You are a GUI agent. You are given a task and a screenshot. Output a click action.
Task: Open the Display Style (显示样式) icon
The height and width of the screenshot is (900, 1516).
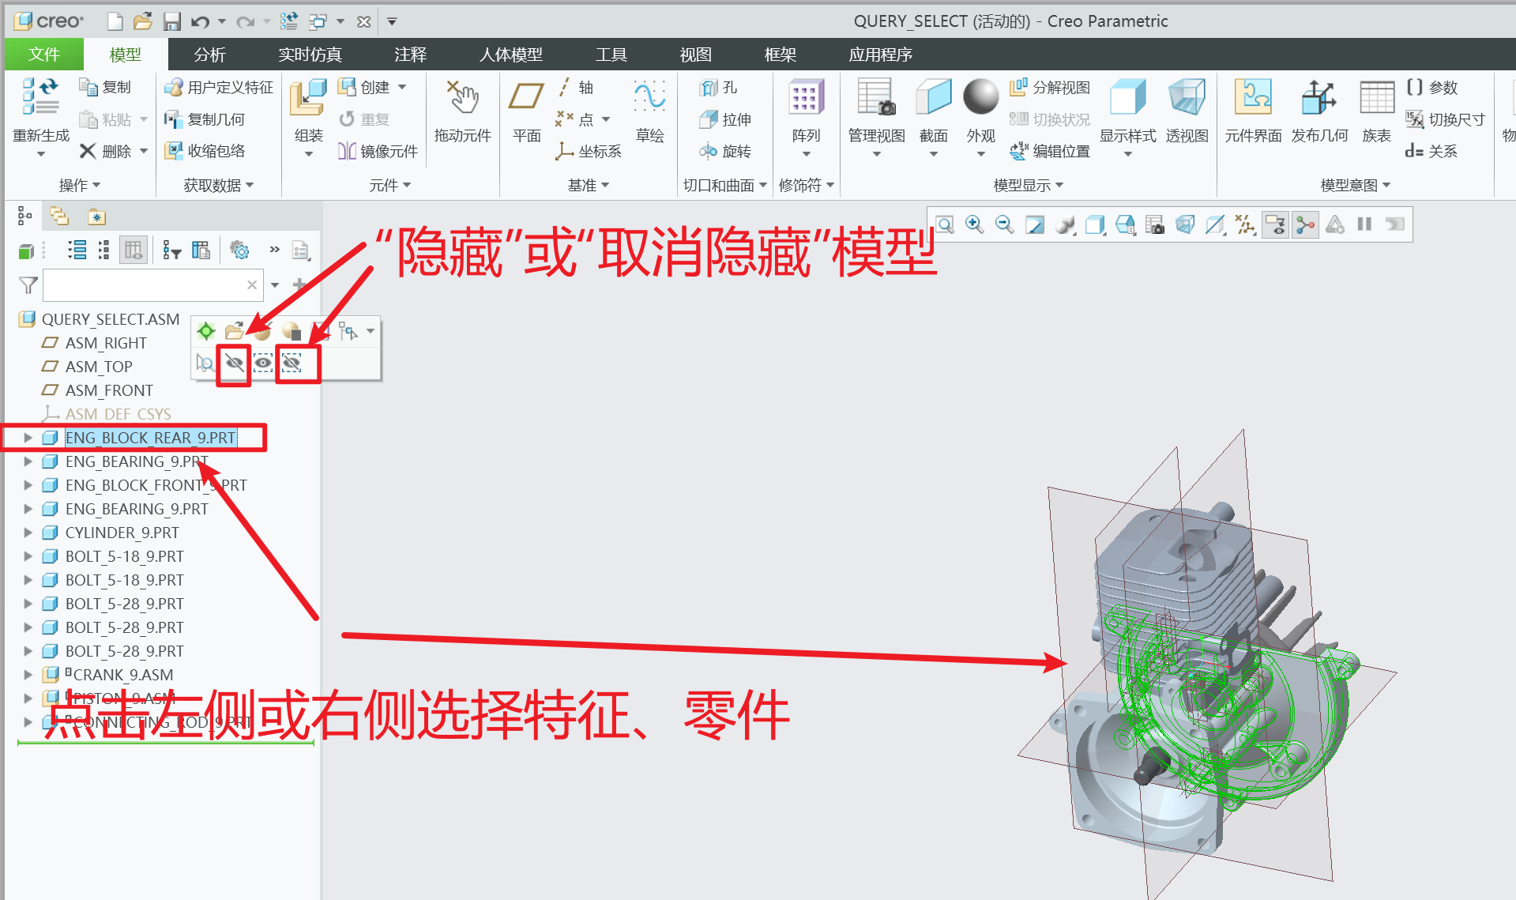coord(1127,97)
